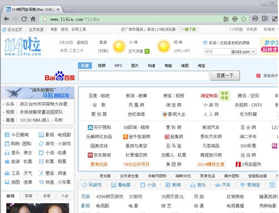
Task: Select the 八卦 news tab
Action: 64,196
